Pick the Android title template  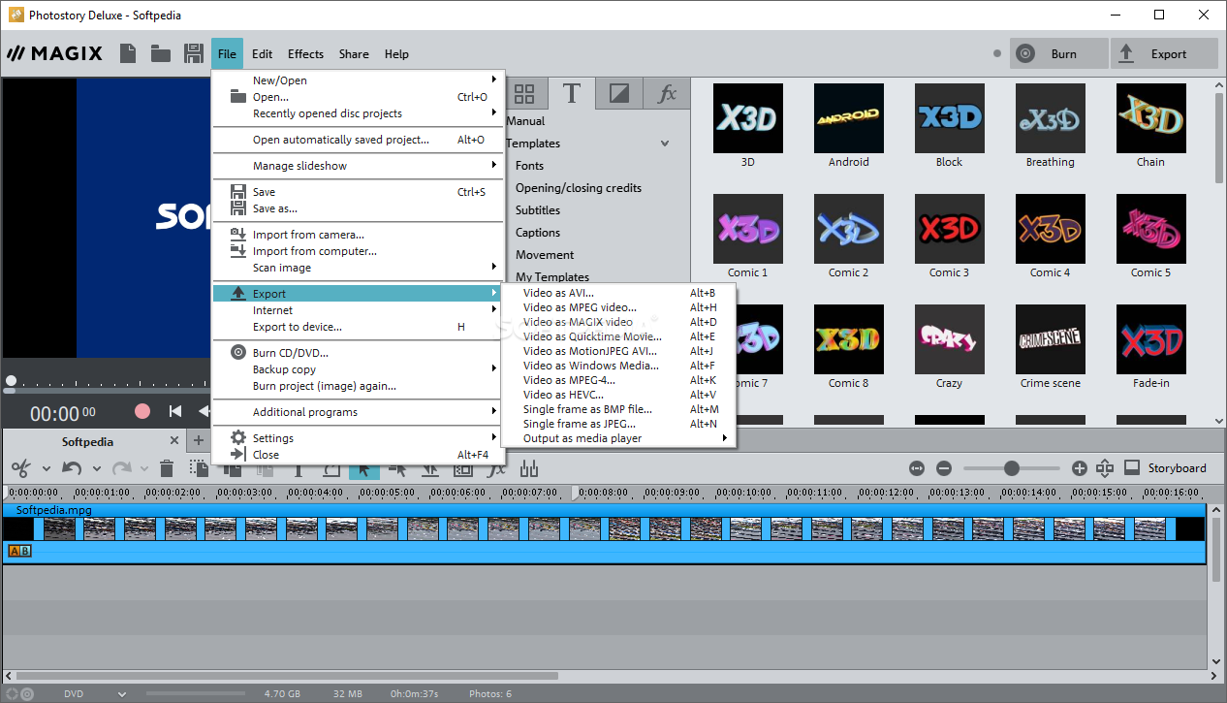pos(849,125)
